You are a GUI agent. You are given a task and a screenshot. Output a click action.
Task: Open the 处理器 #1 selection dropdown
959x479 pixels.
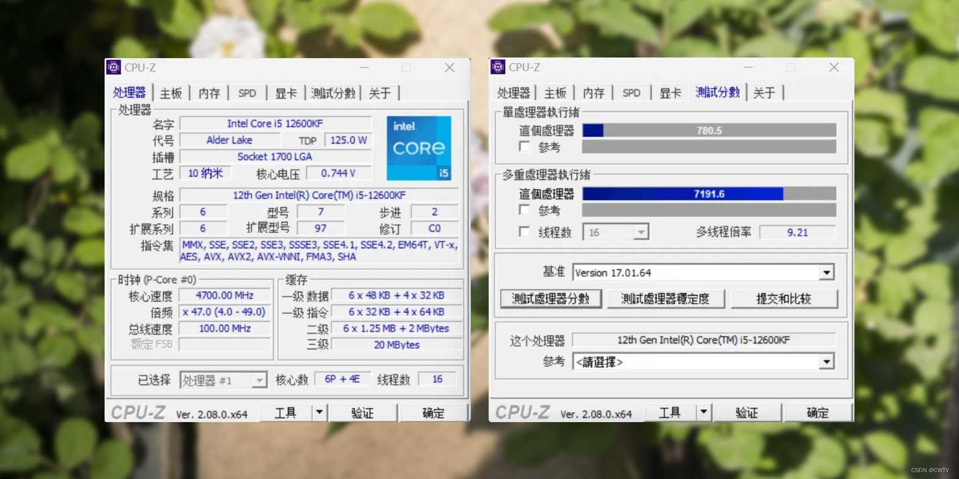pyautogui.click(x=223, y=381)
